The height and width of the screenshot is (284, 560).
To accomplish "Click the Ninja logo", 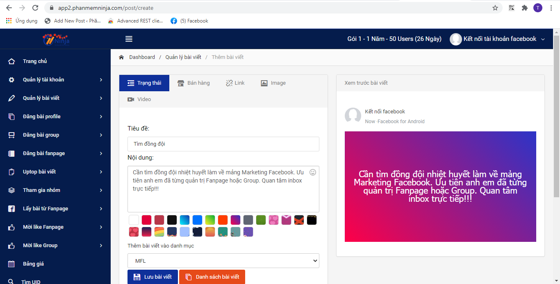I will [56, 39].
